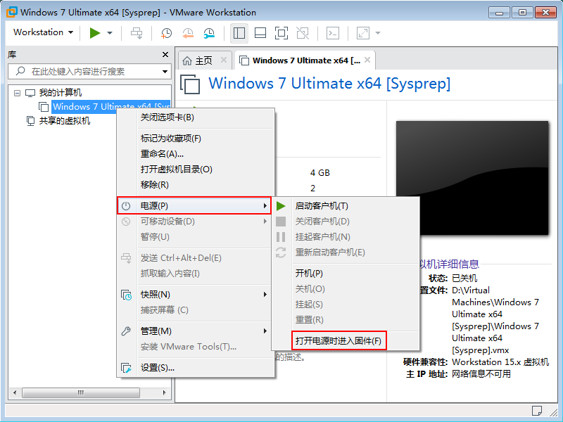Viewport: 563px width, 422px height.
Task: Select 共享的虚拟机 in the library tree
Action: click(64, 121)
